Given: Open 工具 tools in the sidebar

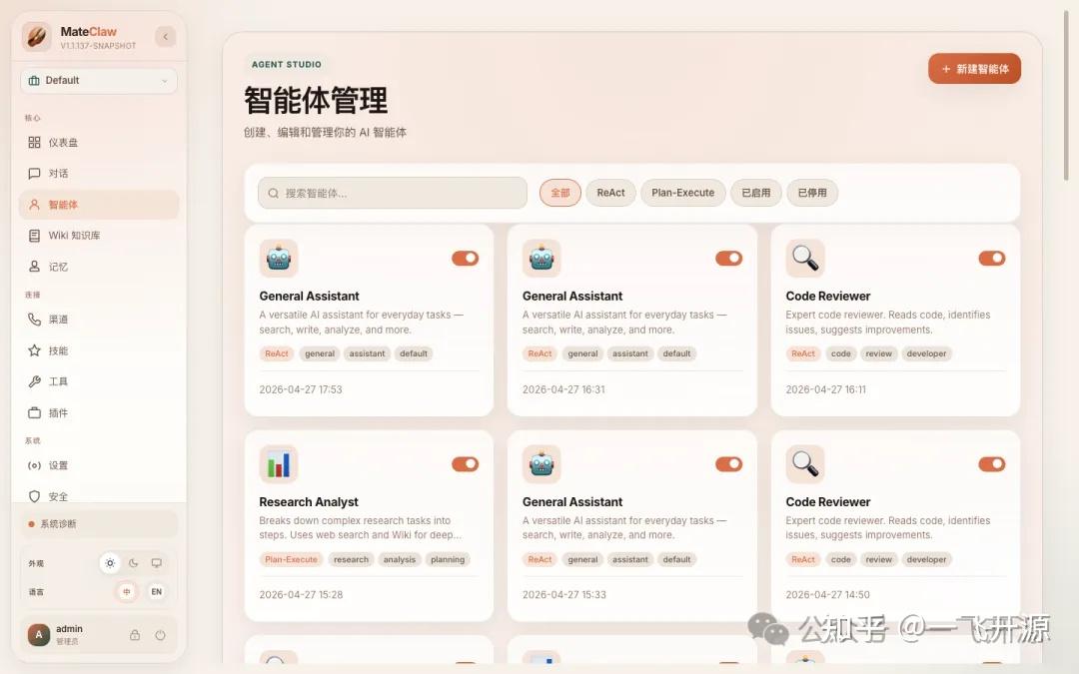Looking at the screenshot, I should pyautogui.click(x=98, y=381).
